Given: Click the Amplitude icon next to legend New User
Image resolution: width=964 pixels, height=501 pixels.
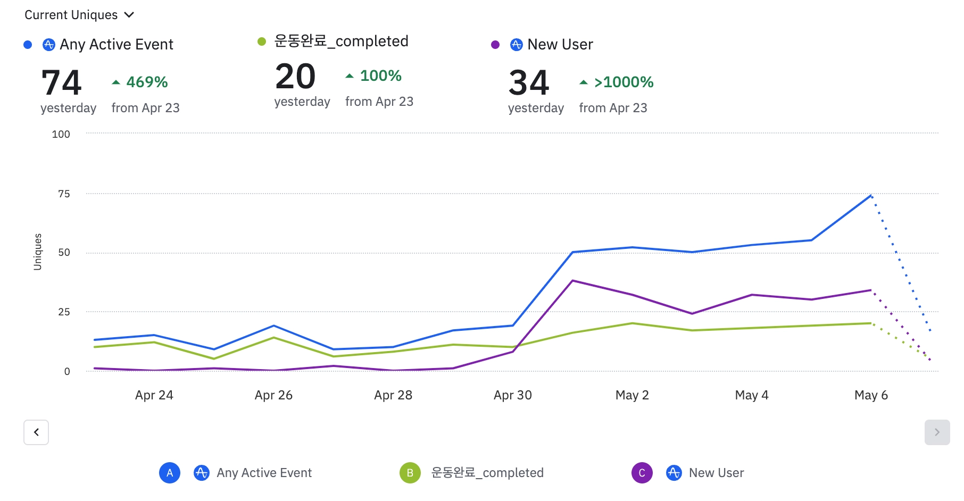Looking at the screenshot, I should (674, 473).
